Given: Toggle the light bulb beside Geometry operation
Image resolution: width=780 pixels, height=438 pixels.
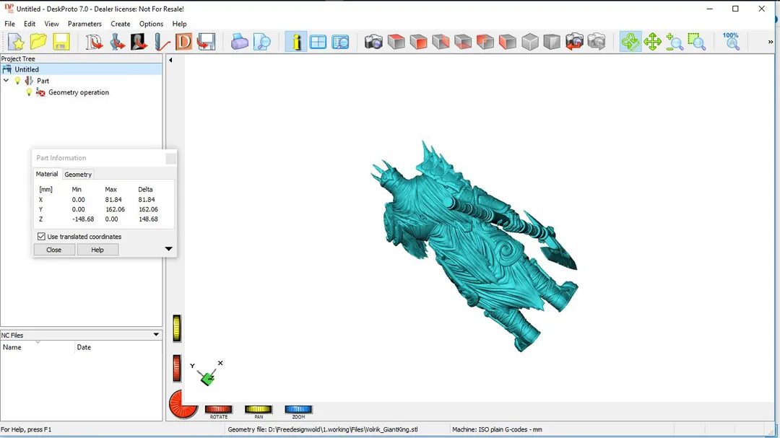Looking at the screenshot, I should [29, 92].
